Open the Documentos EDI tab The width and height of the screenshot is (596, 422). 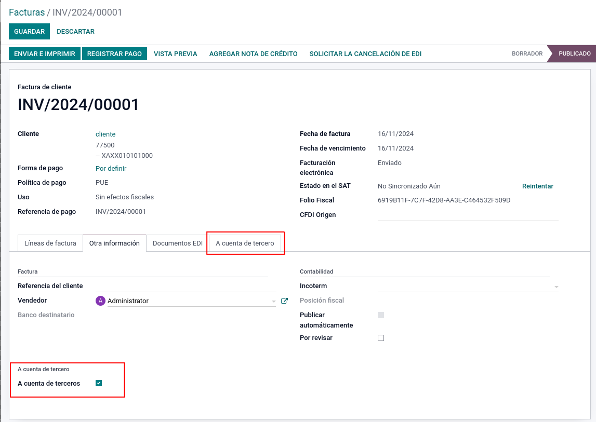(x=178, y=243)
